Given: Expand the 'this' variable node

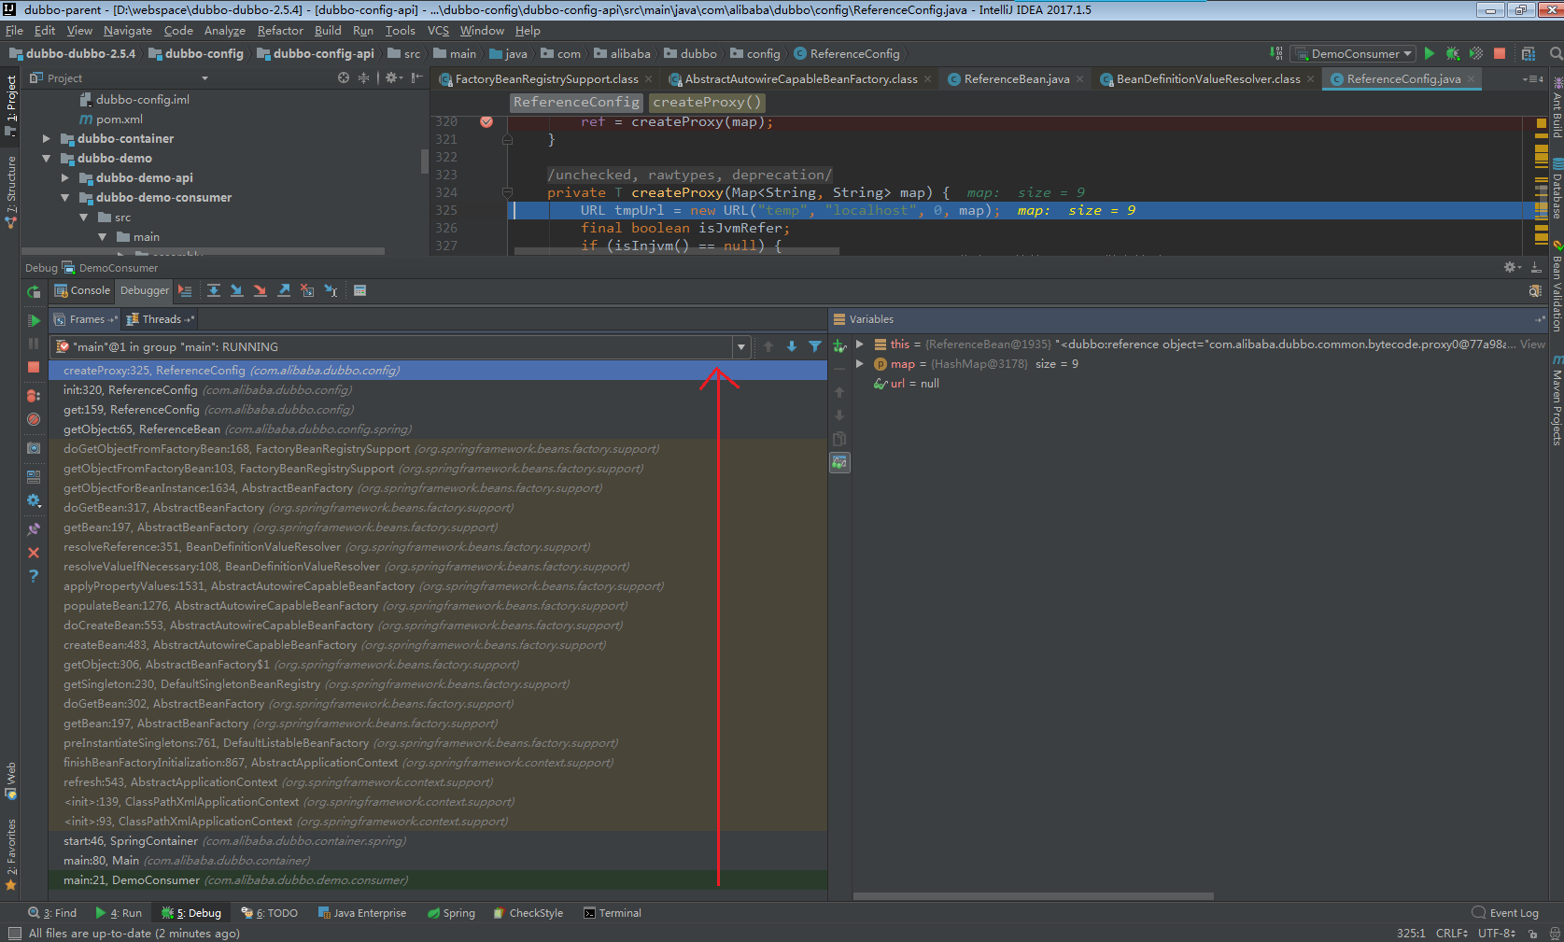Looking at the screenshot, I should click(x=860, y=344).
